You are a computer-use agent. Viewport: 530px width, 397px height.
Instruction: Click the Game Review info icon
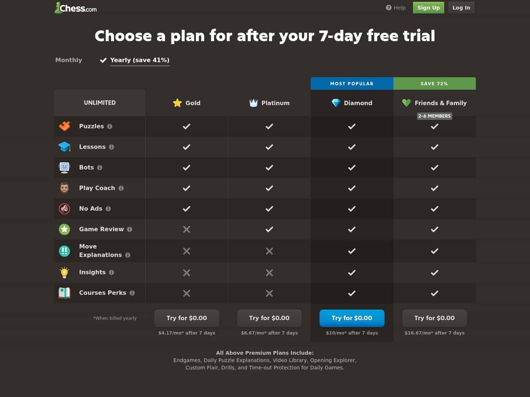[130, 229]
